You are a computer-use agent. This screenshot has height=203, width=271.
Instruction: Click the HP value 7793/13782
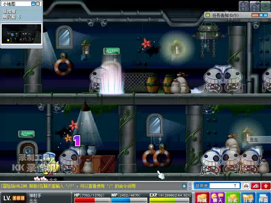tap(92, 195)
